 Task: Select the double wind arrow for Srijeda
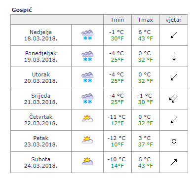pyautogui.click(x=174, y=99)
